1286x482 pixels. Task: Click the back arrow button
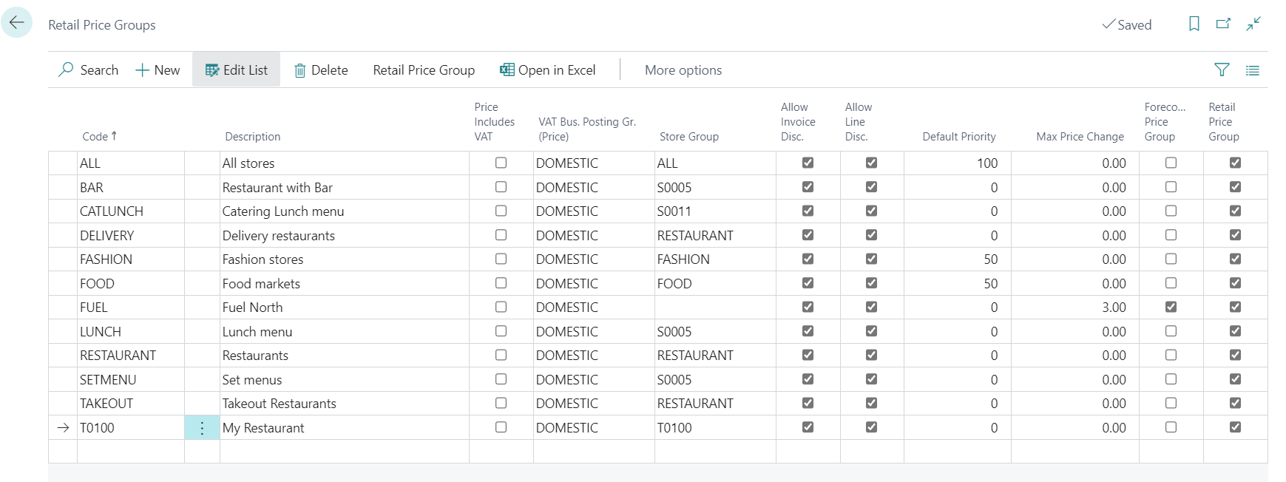click(x=16, y=23)
